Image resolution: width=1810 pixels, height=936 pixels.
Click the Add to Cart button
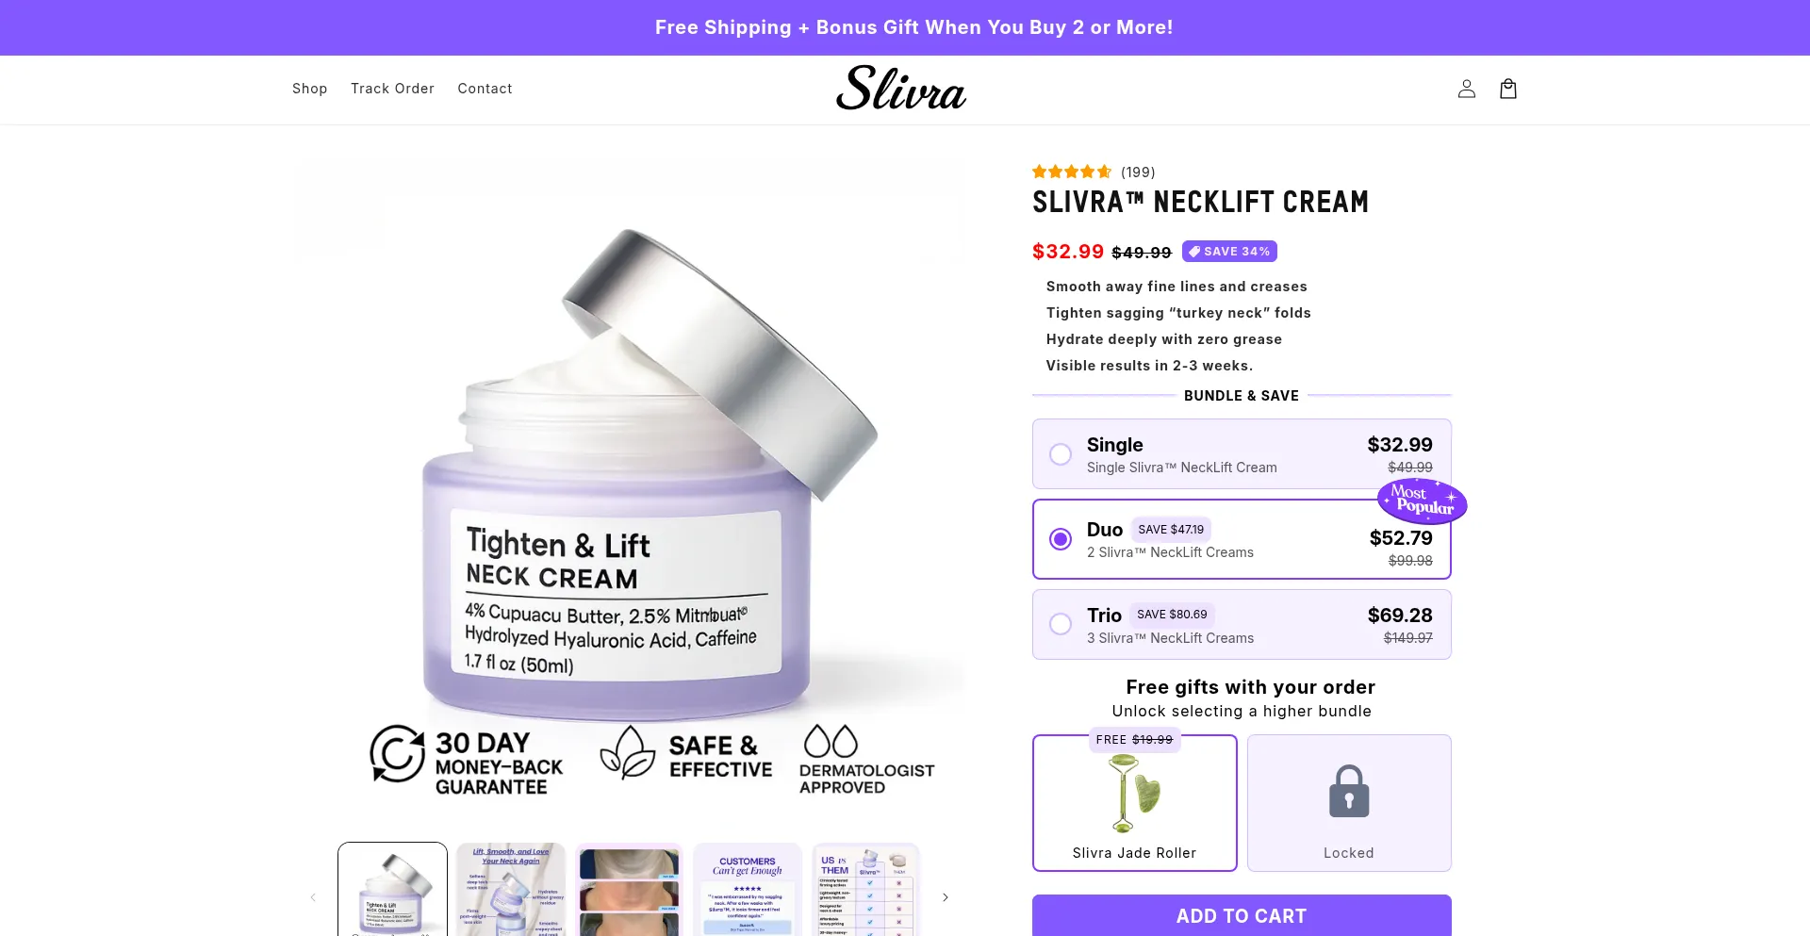tap(1242, 915)
